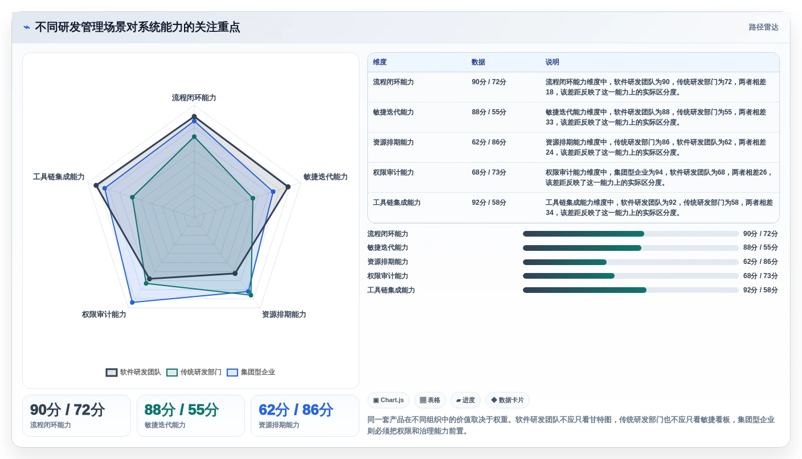Click the 资源排期能力 progress bar

point(631,262)
